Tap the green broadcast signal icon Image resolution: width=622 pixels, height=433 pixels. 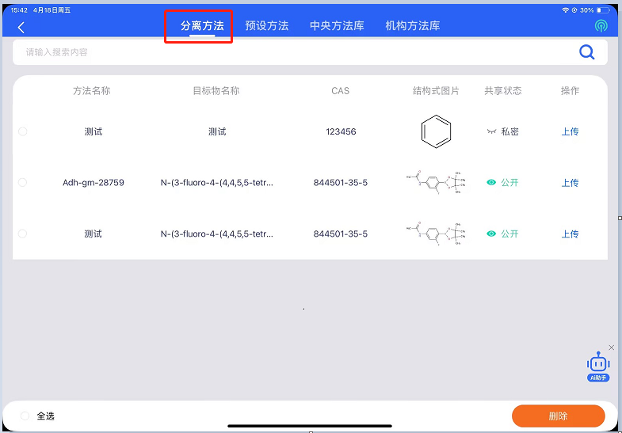tap(601, 26)
